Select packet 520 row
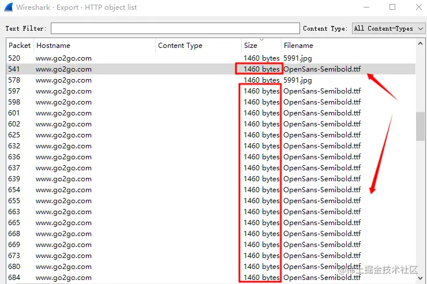The height and width of the screenshot is (284, 427). pyautogui.click(x=211, y=58)
